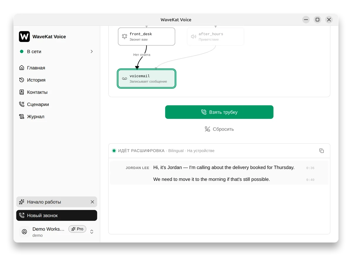352x256 pixels.
Task: Open the Сценарии section
Action: pyautogui.click(x=57, y=104)
